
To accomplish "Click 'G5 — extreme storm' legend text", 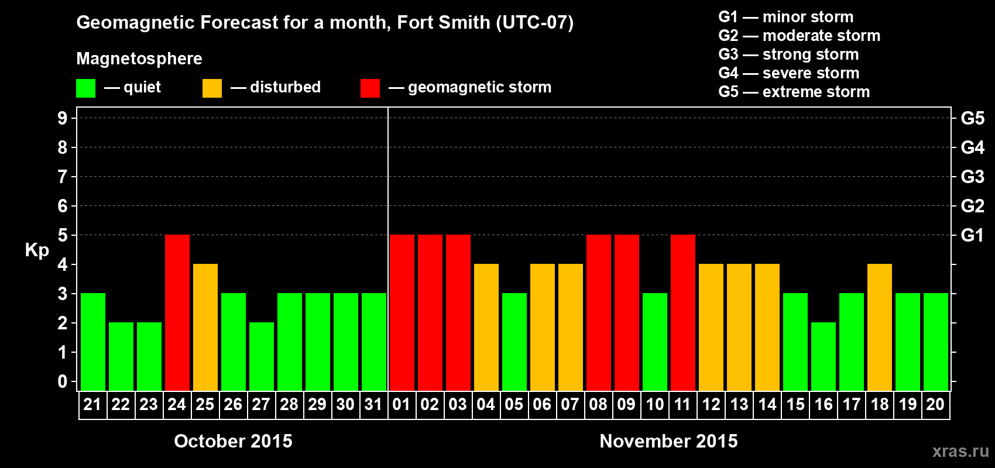I will click(794, 92).
